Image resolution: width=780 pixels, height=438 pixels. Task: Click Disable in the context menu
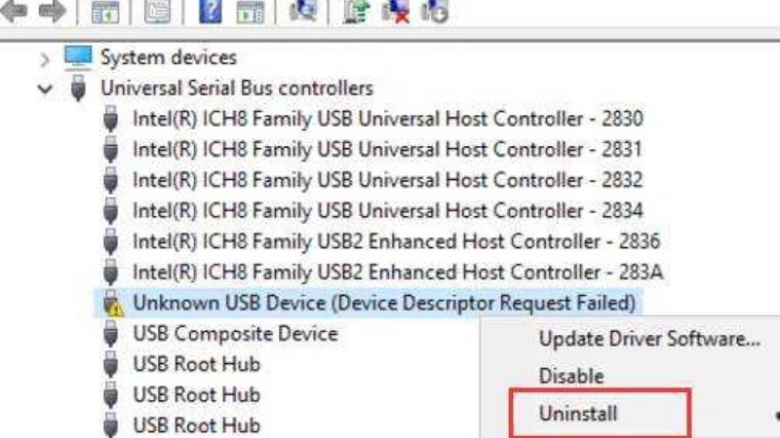point(571,376)
